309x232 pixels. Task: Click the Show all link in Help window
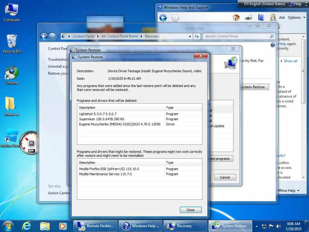pyautogui.click(x=290, y=61)
